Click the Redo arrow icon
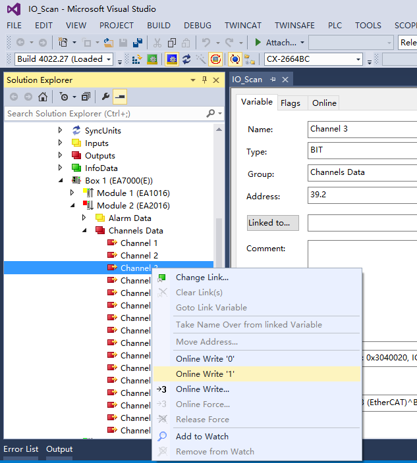 [x=229, y=43]
